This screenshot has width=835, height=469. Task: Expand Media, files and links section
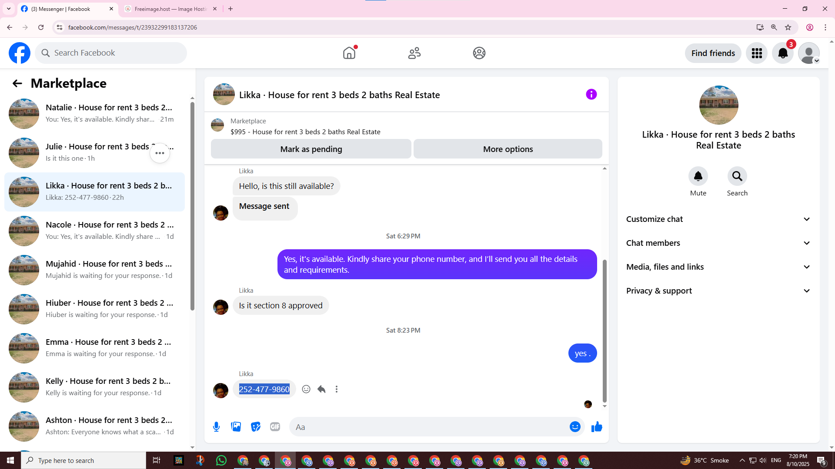click(x=718, y=267)
